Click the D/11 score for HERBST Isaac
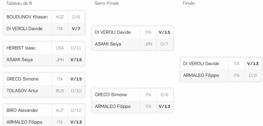The height and width of the screenshot is (126, 263). 76,48
